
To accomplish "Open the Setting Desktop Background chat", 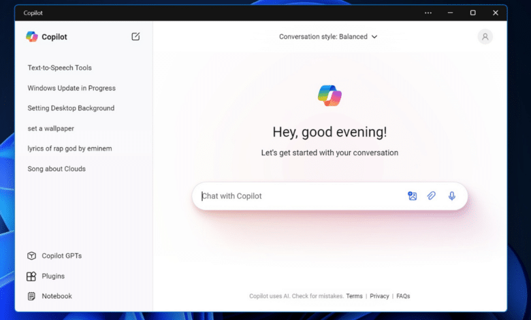I will tap(71, 108).
